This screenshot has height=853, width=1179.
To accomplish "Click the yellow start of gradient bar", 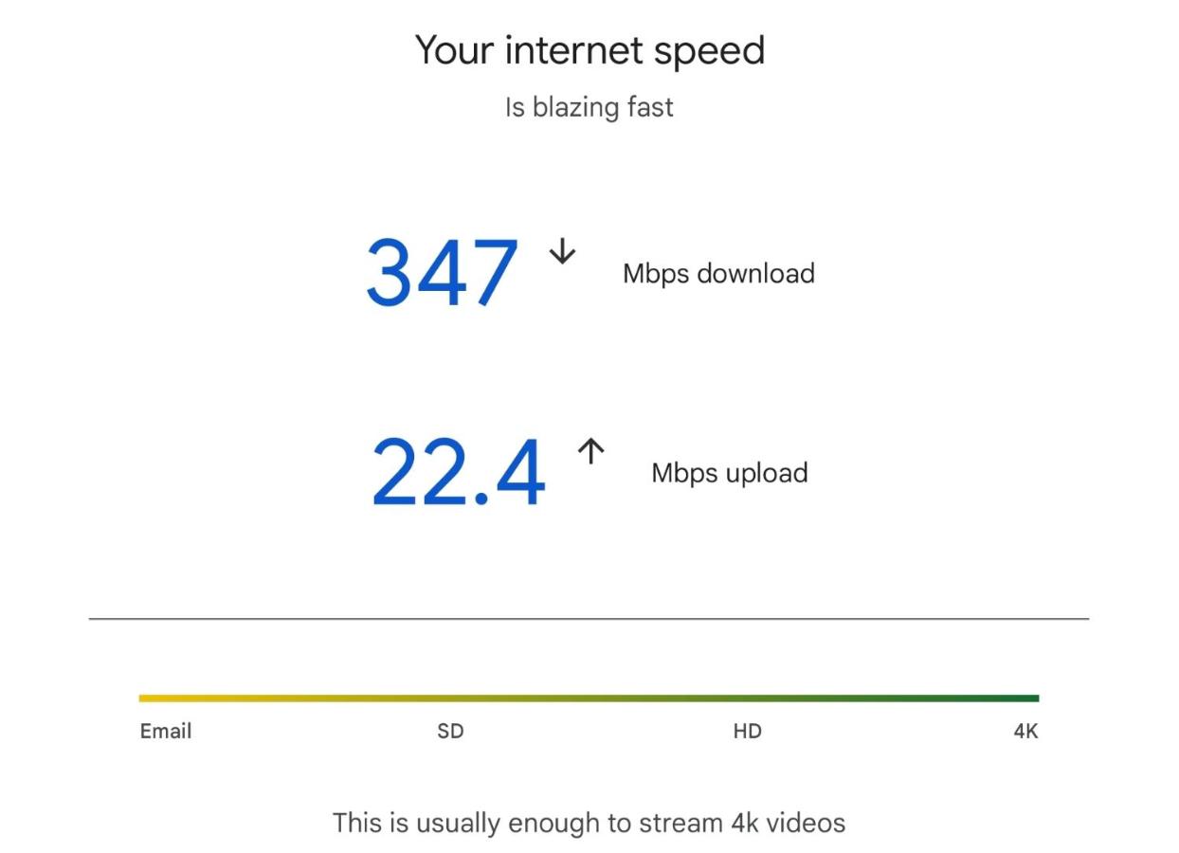I will click(x=152, y=699).
